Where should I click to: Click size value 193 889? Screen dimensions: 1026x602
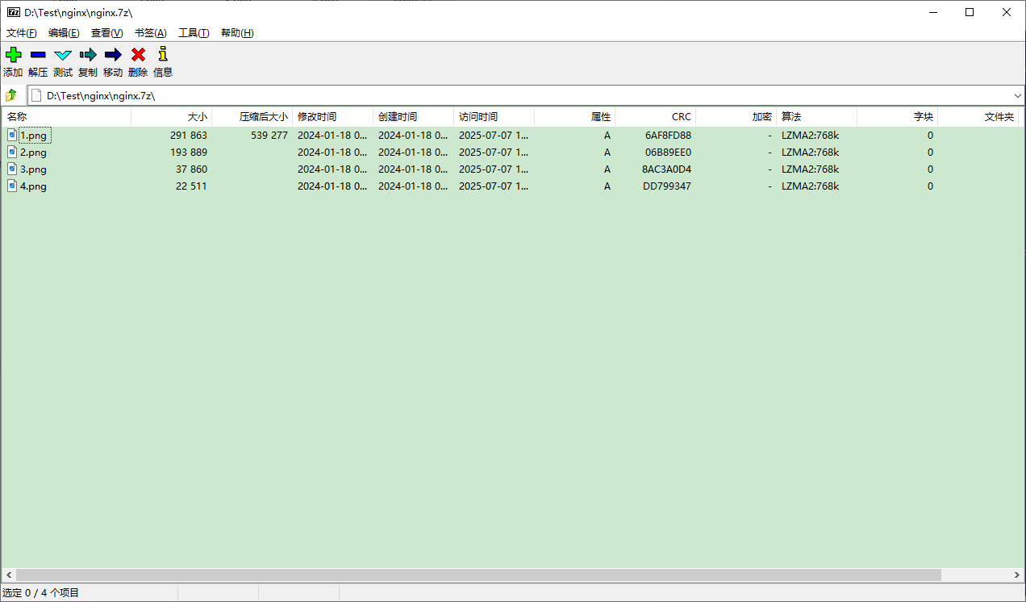[x=189, y=153]
